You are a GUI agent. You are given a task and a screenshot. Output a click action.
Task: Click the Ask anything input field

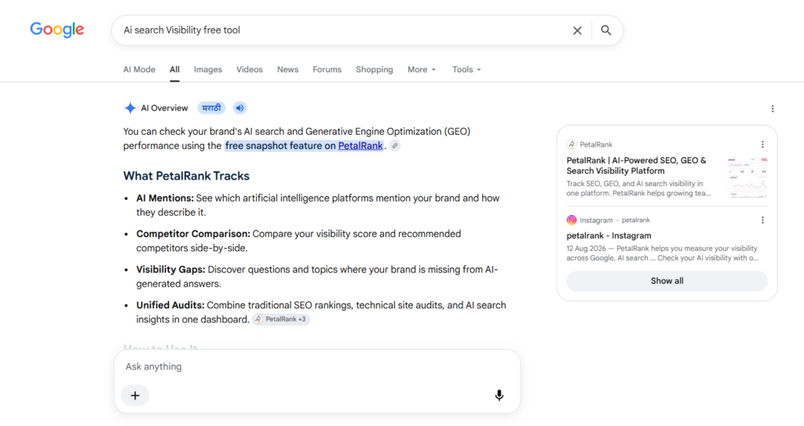(317, 366)
